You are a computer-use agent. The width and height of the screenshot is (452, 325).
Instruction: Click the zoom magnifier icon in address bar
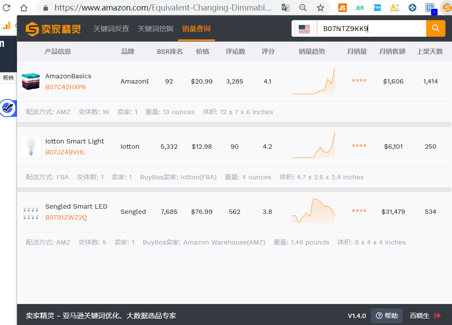303,8
